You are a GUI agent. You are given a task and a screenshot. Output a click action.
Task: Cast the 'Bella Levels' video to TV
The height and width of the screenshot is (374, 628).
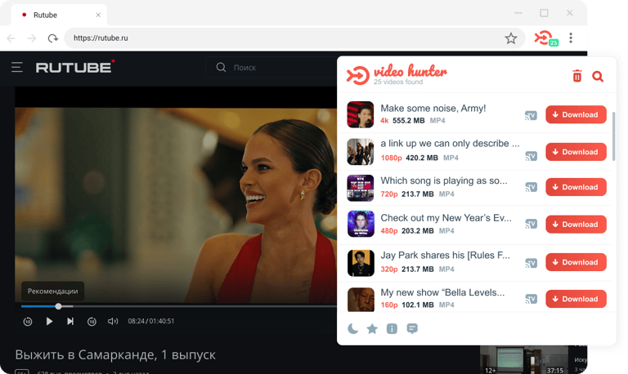tap(531, 299)
